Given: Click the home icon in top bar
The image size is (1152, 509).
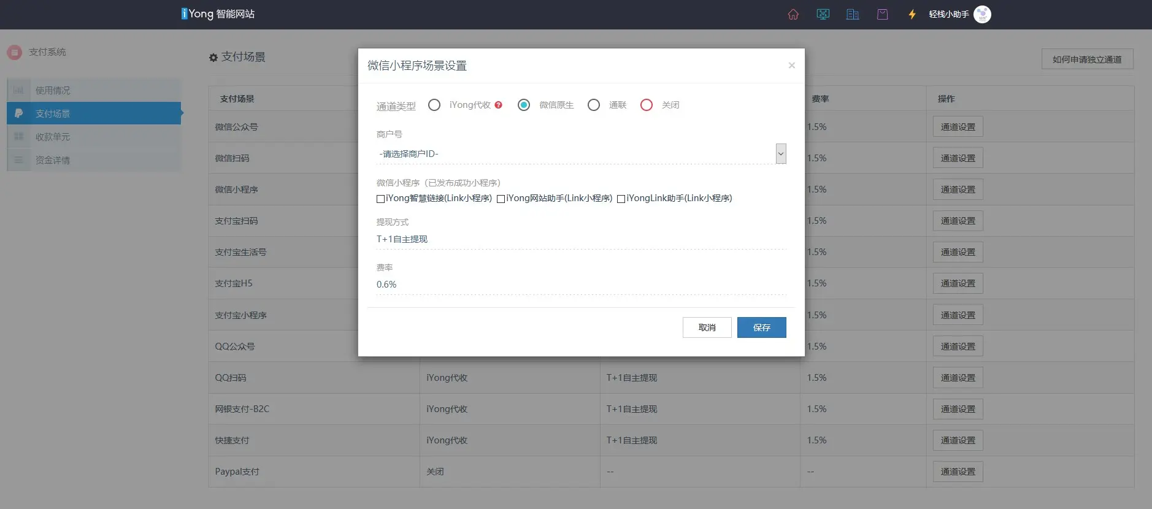Looking at the screenshot, I should pyautogui.click(x=793, y=14).
